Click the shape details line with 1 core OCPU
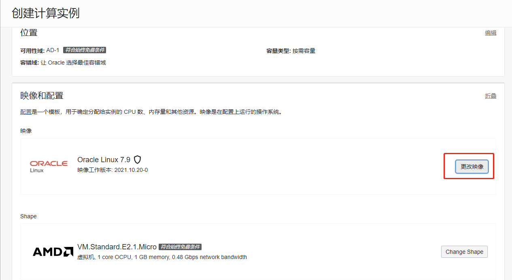This screenshot has height=280, width=512. pyautogui.click(x=162, y=257)
